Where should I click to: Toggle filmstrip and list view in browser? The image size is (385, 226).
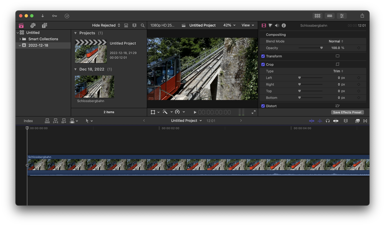tap(126, 25)
